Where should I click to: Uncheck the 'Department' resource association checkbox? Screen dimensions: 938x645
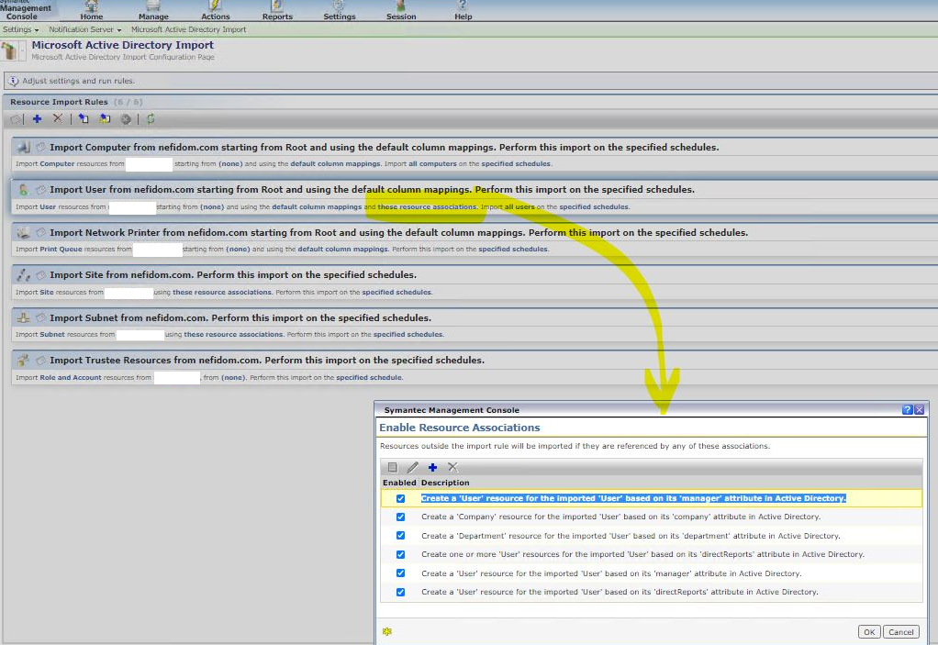(x=400, y=536)
